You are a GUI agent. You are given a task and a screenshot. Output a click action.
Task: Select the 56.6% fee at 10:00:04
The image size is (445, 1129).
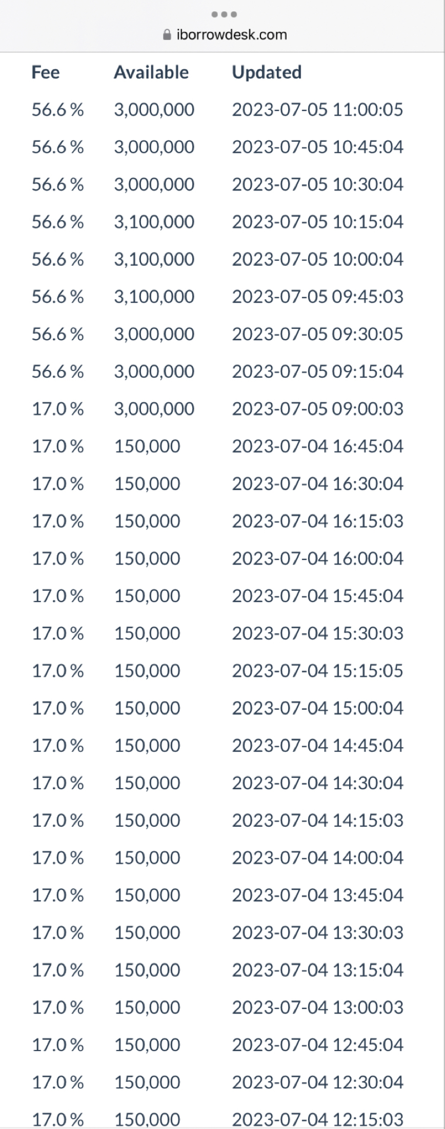(x=57, y=260)
